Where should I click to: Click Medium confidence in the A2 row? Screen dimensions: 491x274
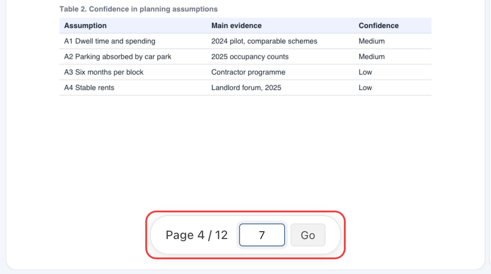371,57
